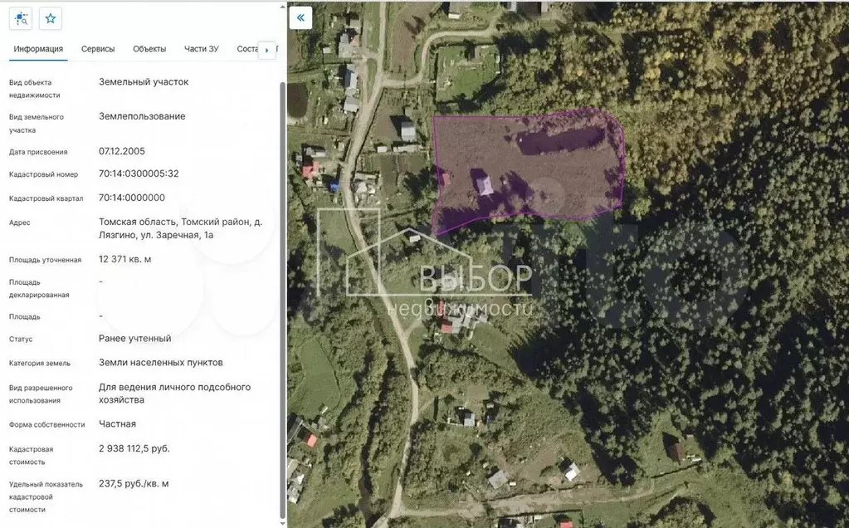Viewport: 849px width, 528px height.
Task: Click the value 237,5 руб./кв. м
Action: click(x=134, y=484)
